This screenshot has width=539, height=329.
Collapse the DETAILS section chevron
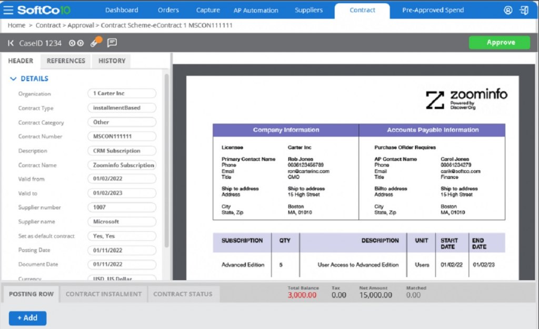13,78
